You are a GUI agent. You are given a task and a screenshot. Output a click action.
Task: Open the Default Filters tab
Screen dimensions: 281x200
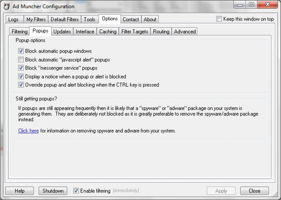coord(65,19)
